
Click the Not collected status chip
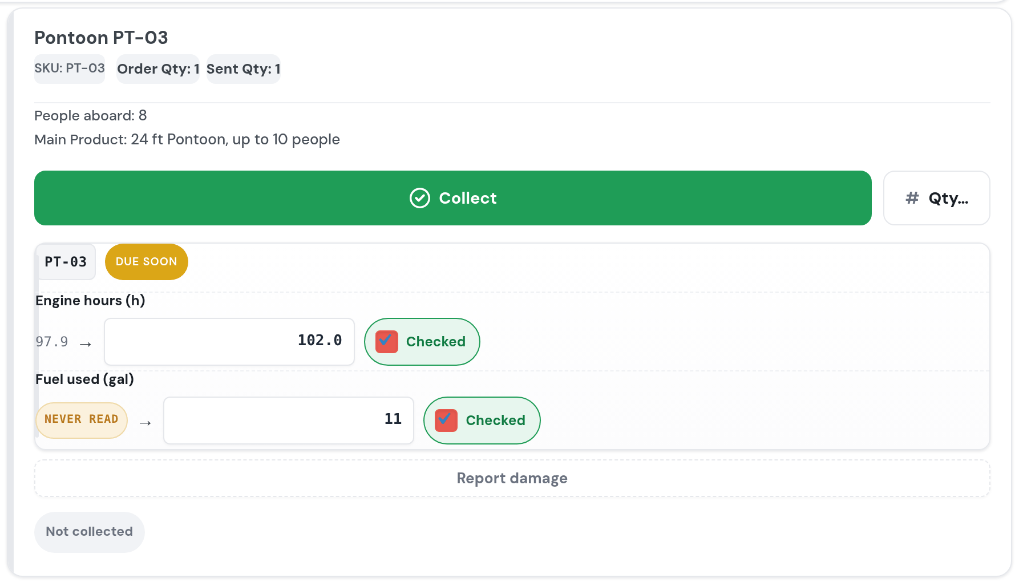click(90, 532)
